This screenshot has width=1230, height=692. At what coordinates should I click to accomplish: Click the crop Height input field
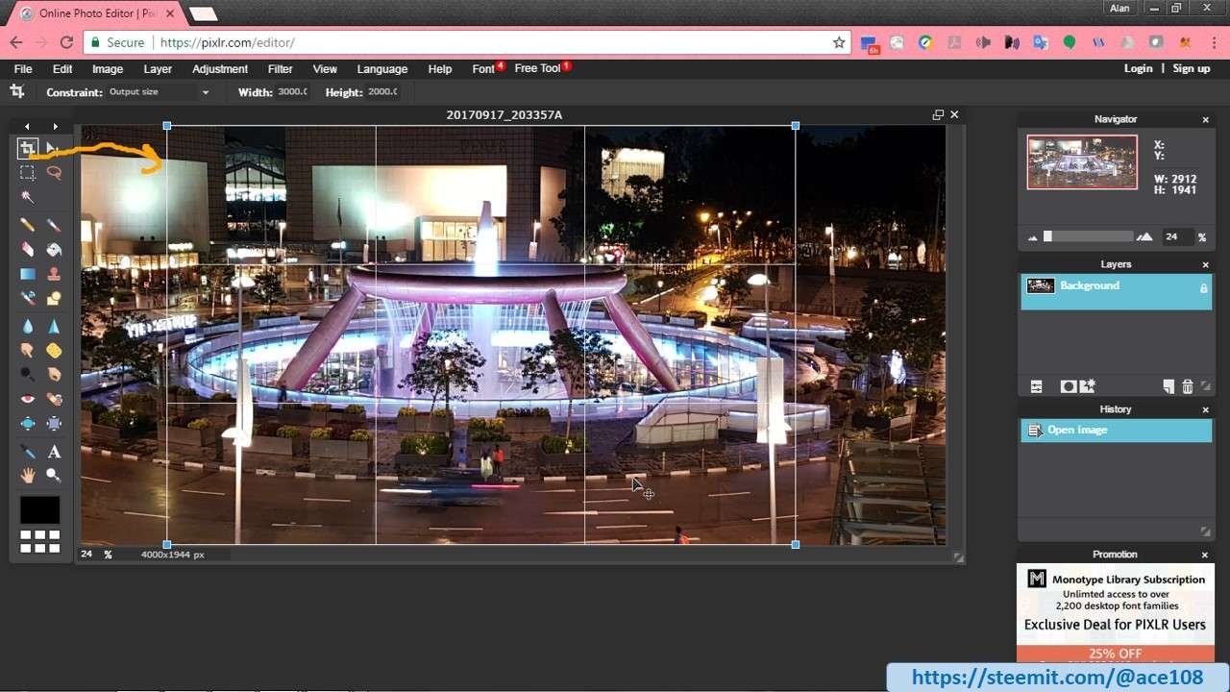[381, 92]
